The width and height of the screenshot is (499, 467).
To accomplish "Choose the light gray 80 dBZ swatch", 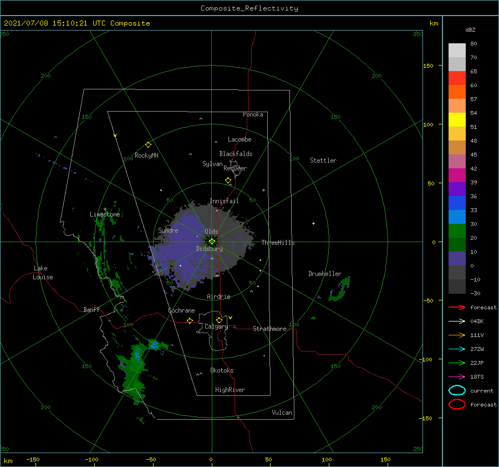I will point(457,50).
